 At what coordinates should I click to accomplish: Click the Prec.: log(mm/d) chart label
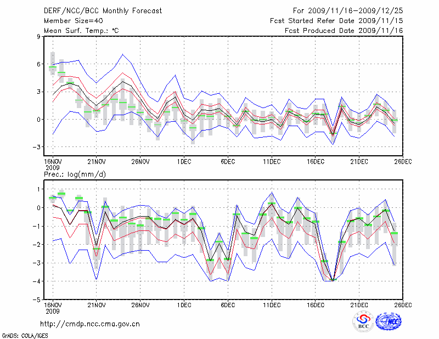(x=75, y=174)
